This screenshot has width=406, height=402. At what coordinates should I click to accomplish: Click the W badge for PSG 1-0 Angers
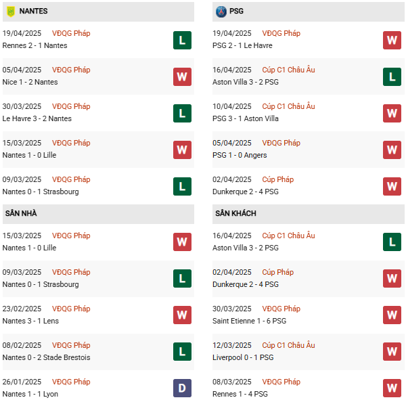(x=392, y=150)
